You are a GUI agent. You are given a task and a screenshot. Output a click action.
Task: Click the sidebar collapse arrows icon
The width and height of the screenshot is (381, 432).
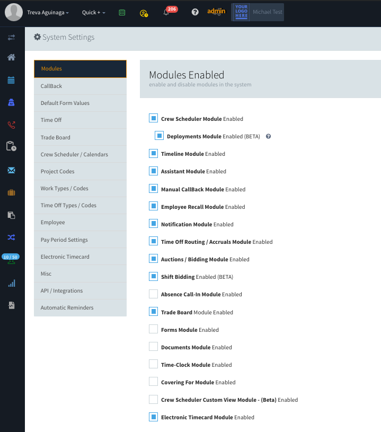11,37
